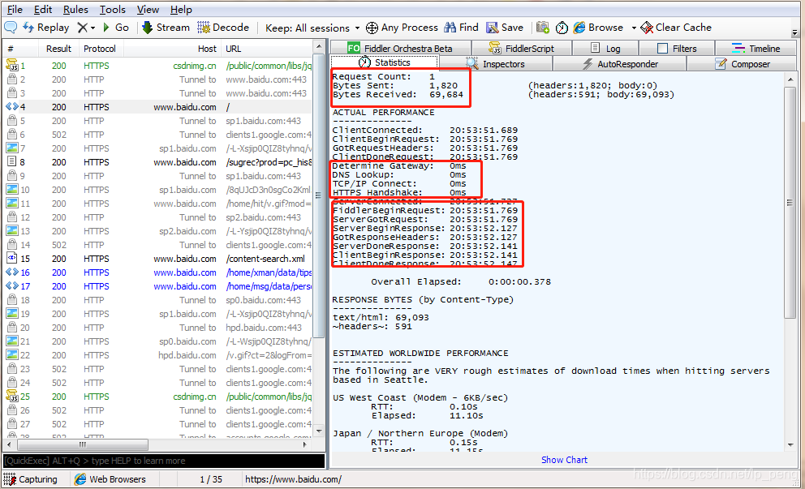Click Statistics panel vertical scrollbar thumb
The height and width of the screenshot is (489, 805).
click(790, 203)
